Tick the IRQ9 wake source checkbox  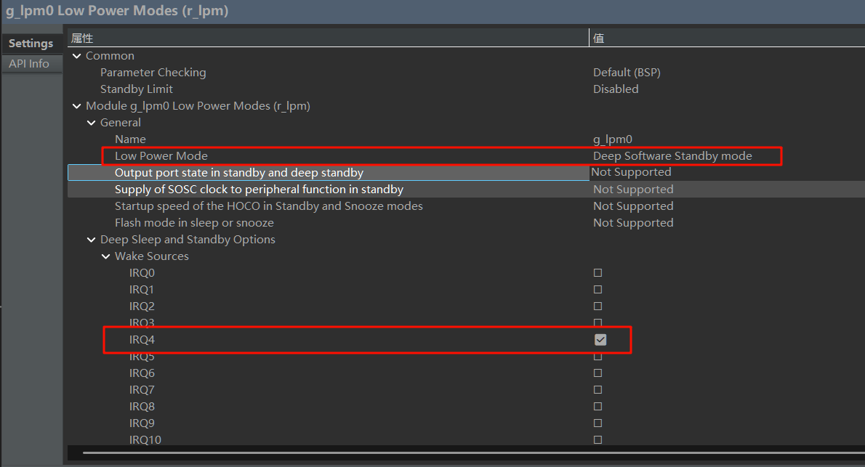tap(598, 423)
